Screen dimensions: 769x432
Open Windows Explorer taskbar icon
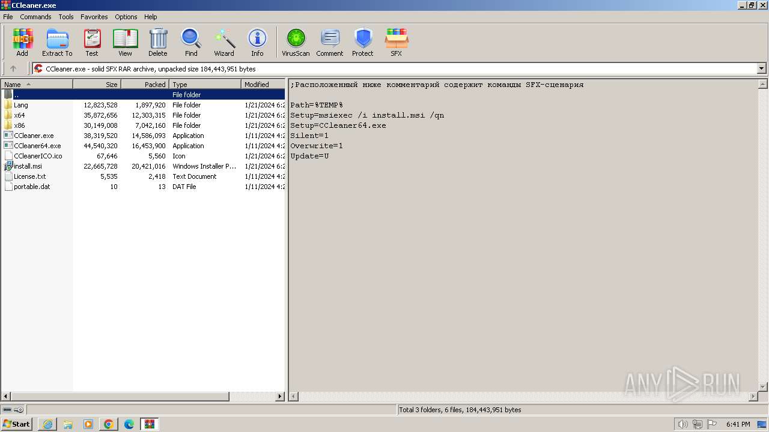pyautogui.click(x=68, y=424)
